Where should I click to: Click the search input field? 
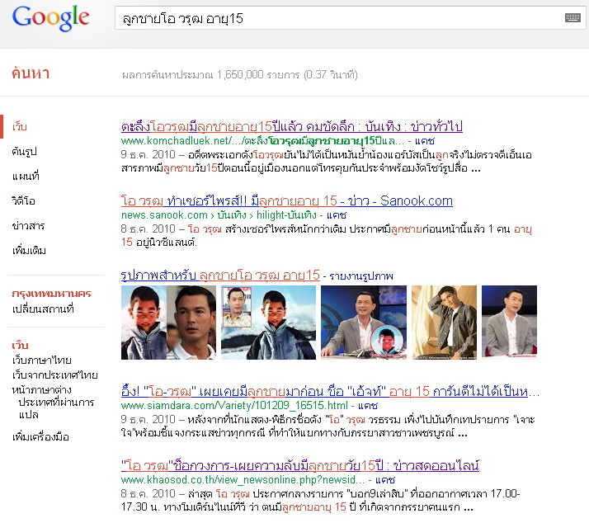point(349,17)
